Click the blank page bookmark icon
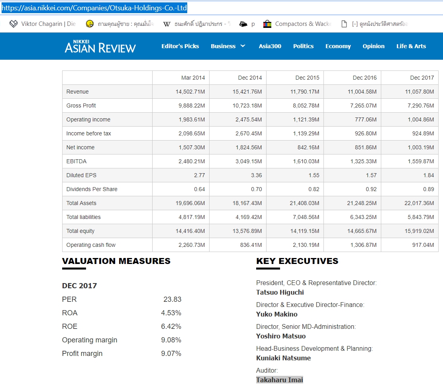This screenshot has height=385, width=443. tap(344, 24)
